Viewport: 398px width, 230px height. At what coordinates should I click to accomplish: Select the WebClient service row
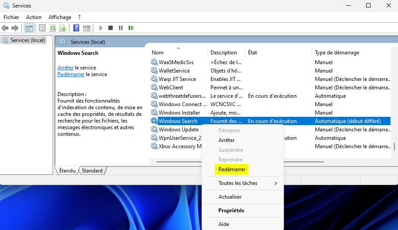270,87
